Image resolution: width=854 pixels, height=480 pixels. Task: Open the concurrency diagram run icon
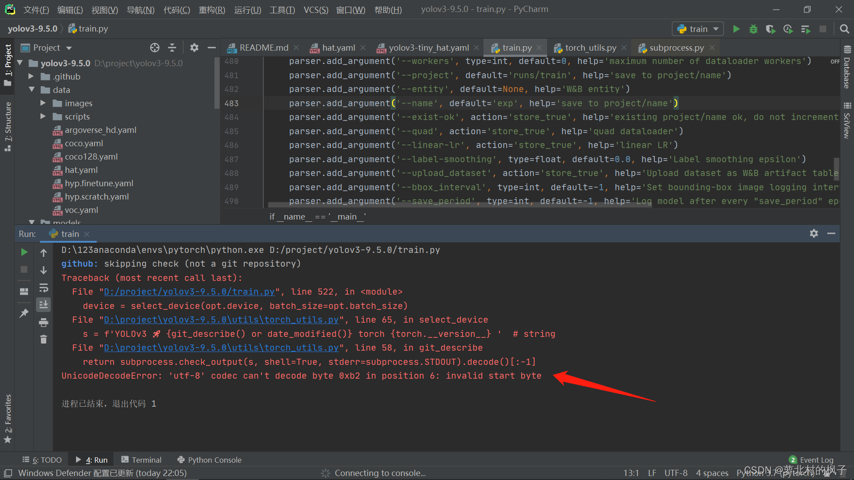coord(806,29)
